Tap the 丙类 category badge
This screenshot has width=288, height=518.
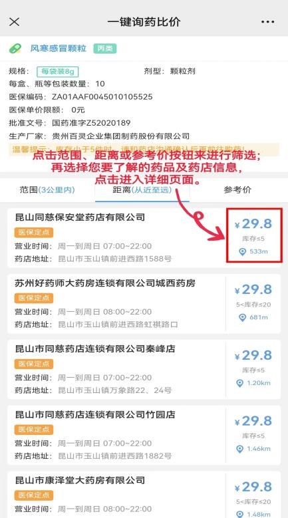point(104,49)
